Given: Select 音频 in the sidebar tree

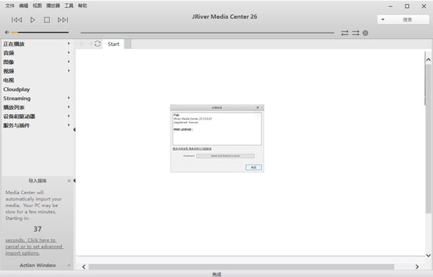Looking at the screenshot, I should pyautogui.click(x=9, y=53).
